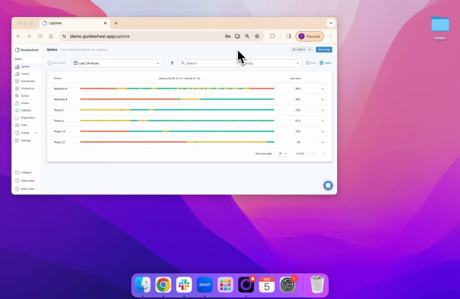Click the Collapse sidebar icon

point(17,172)
